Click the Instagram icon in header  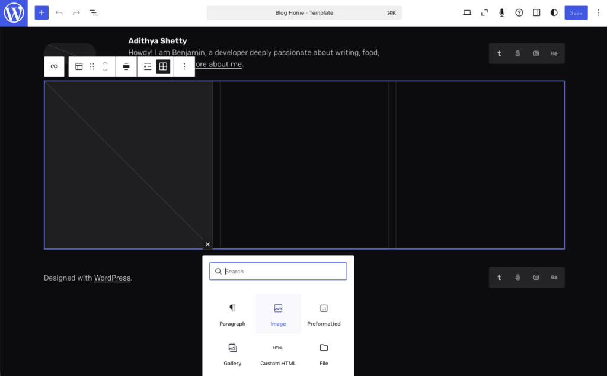536,53
